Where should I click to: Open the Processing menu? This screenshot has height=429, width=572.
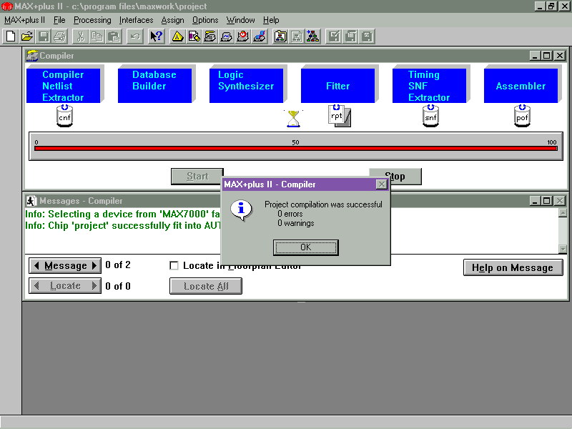click(92, 20)
